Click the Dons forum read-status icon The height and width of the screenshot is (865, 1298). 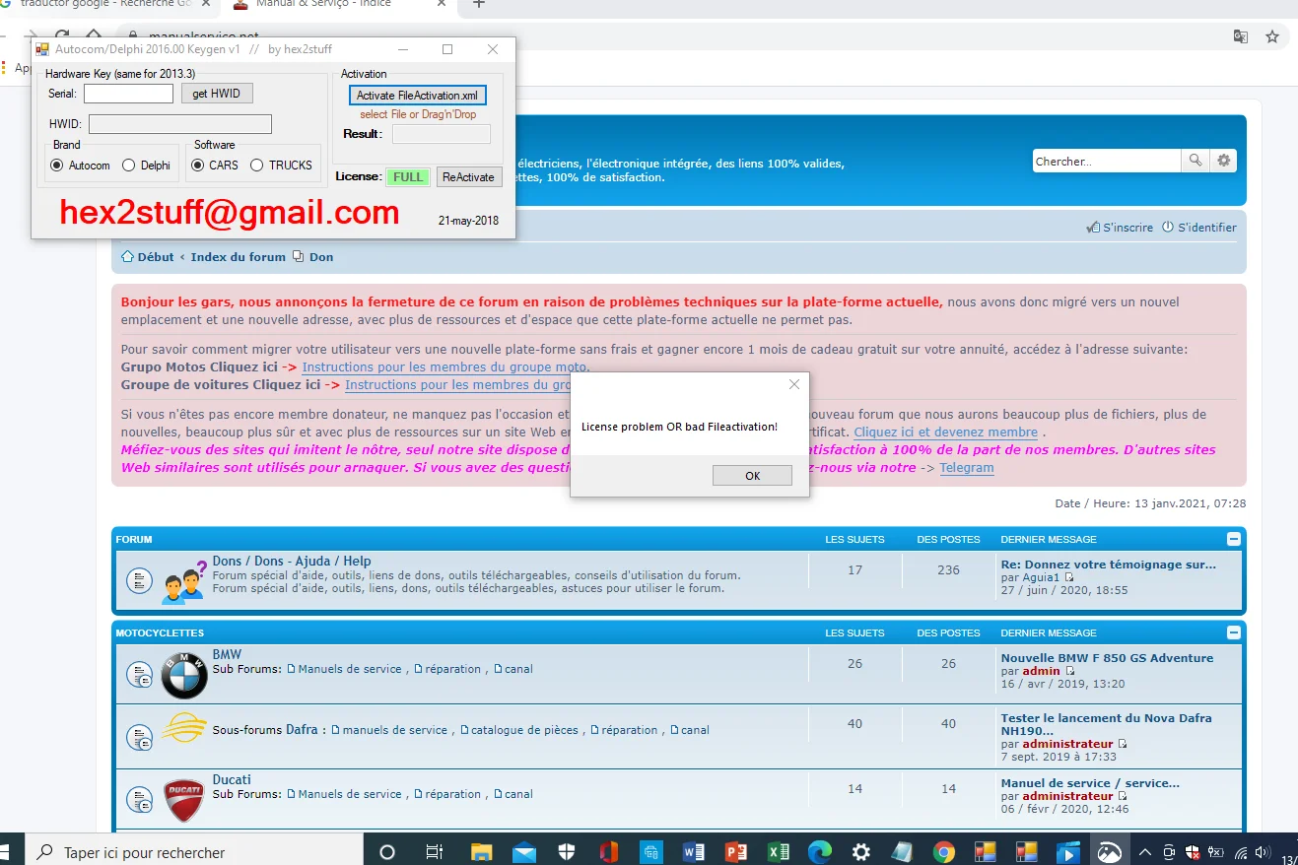pyautogui.click(x=139, y=581)
